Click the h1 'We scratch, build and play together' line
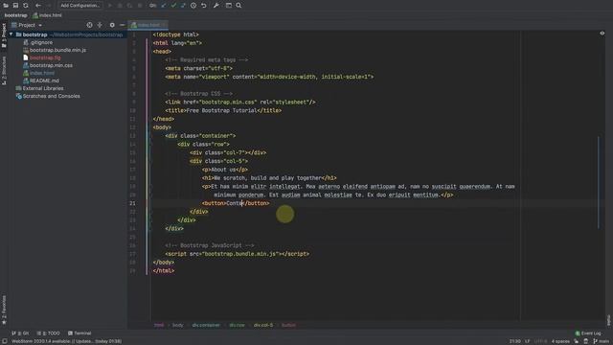The width and height of the screenshot is (613, 345). coord(269,178)
